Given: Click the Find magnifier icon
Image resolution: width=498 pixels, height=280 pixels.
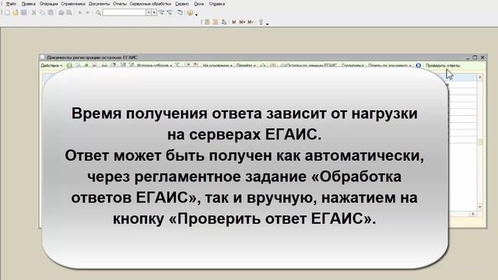Looking at the screenshot, I should [99, 12].
